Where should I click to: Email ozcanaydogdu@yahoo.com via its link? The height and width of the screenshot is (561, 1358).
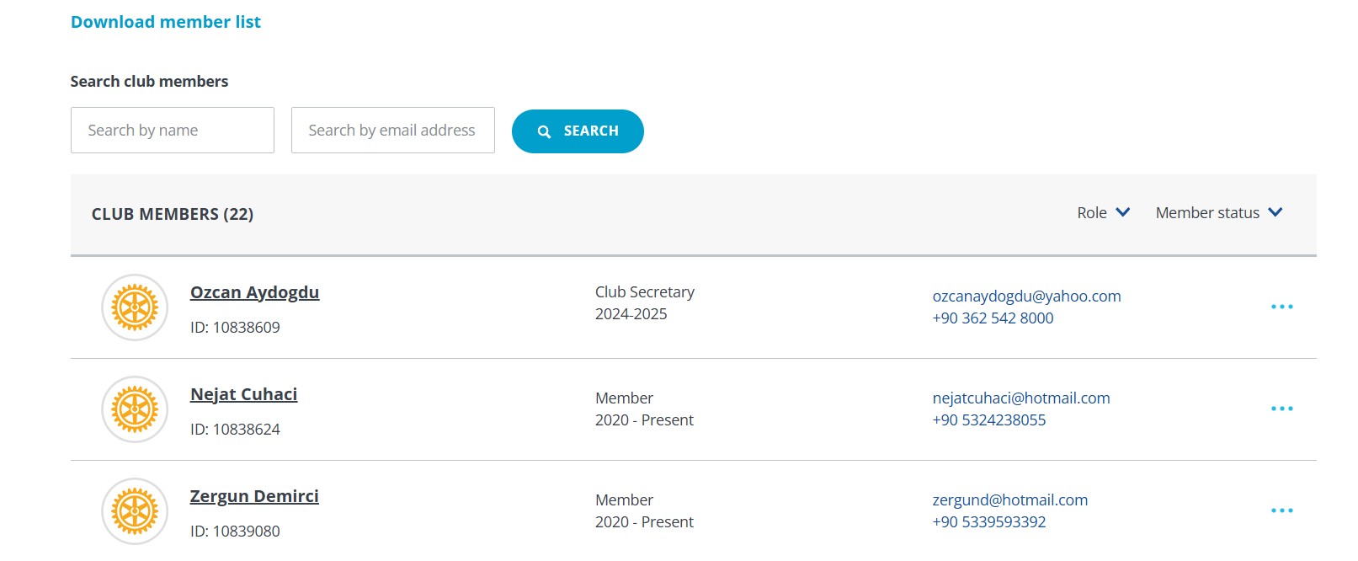pos(1026,296)
